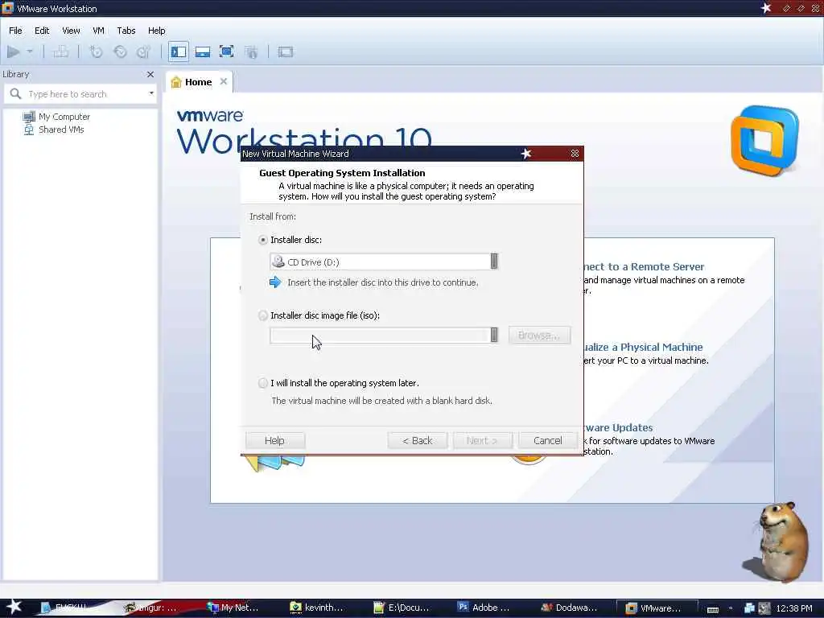The width and height of the screenshot is (824, 618).
Task: Choose I will install the operating system later
Action: (263, 383)
